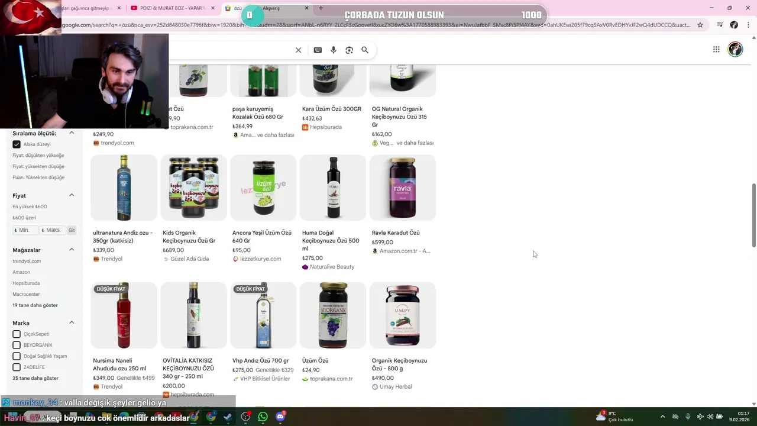Filter stores by Hepsiburada
Screen dimensions: 757x426
click(26, 283)
